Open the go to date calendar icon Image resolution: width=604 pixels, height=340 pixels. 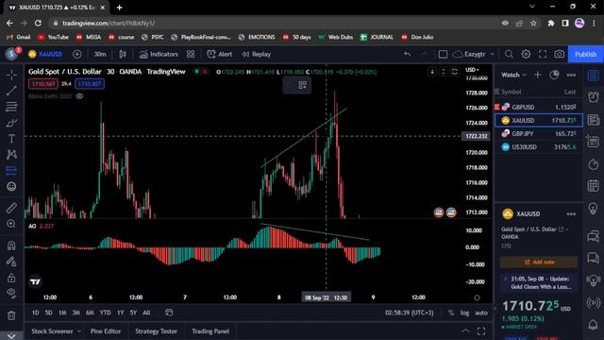point(169,313)
